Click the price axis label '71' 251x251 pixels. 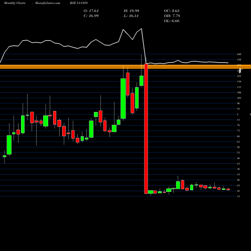click(x=238, y=131)
